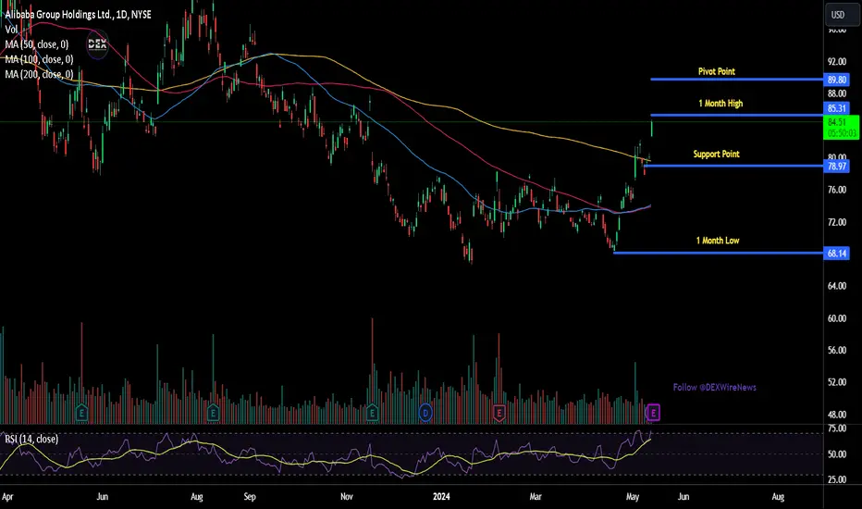Click the 89.80 pivot price label
862x509 pixels.
[837, 80]
